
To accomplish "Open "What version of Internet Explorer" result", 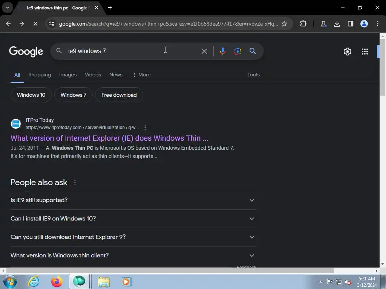I will point(110,138).
